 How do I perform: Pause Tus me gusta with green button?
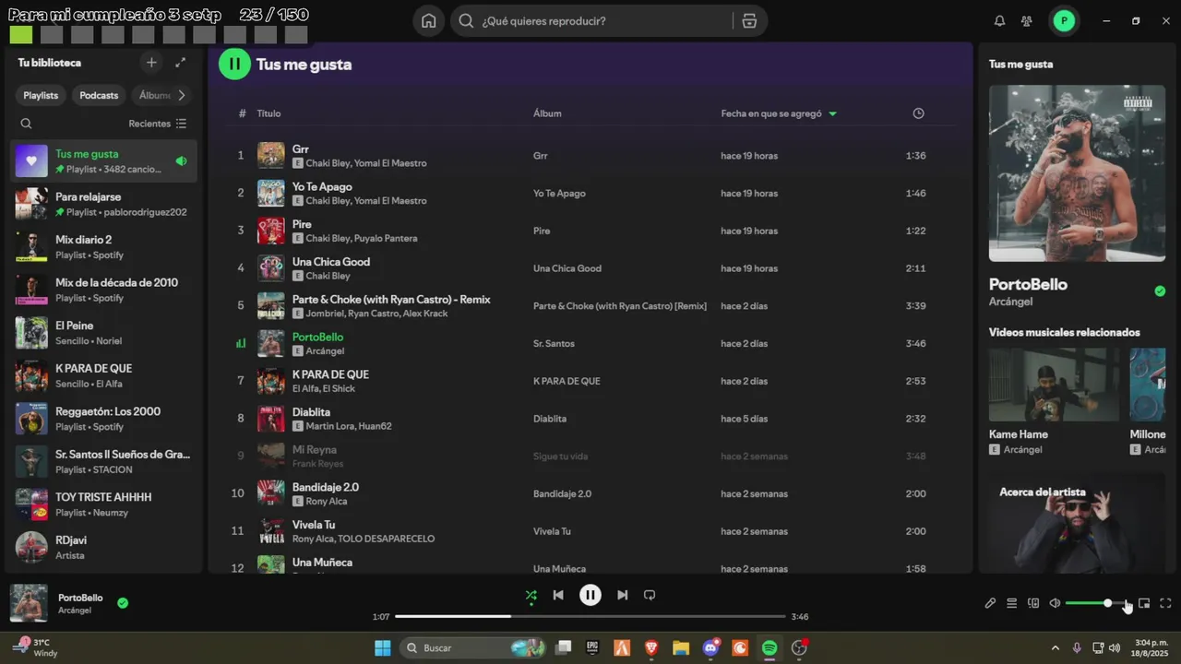point(234,64)
